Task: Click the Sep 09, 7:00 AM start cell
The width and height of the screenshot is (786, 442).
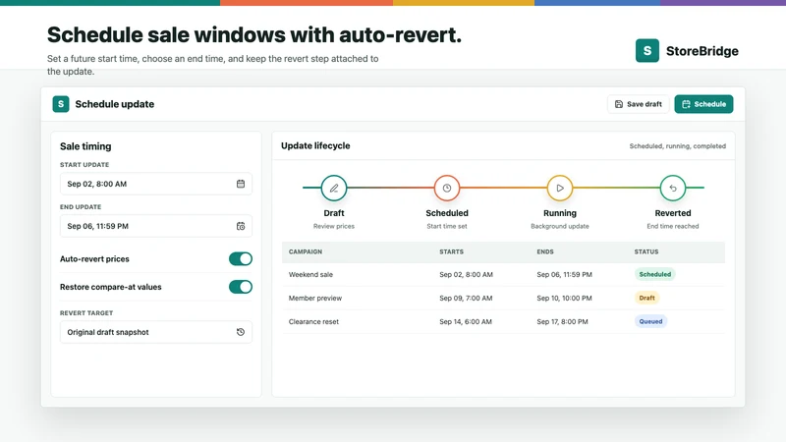Action: [x=466, y=299]
